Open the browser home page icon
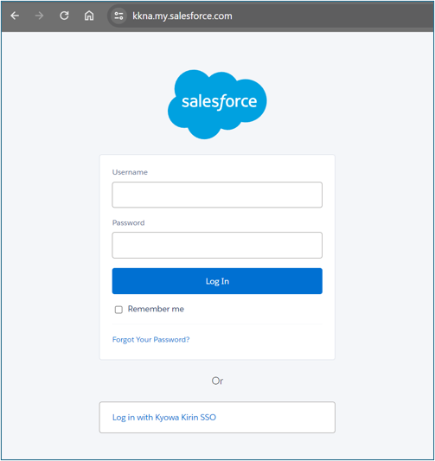The width and height of the screenshot is (435, 461). point(89,16)
